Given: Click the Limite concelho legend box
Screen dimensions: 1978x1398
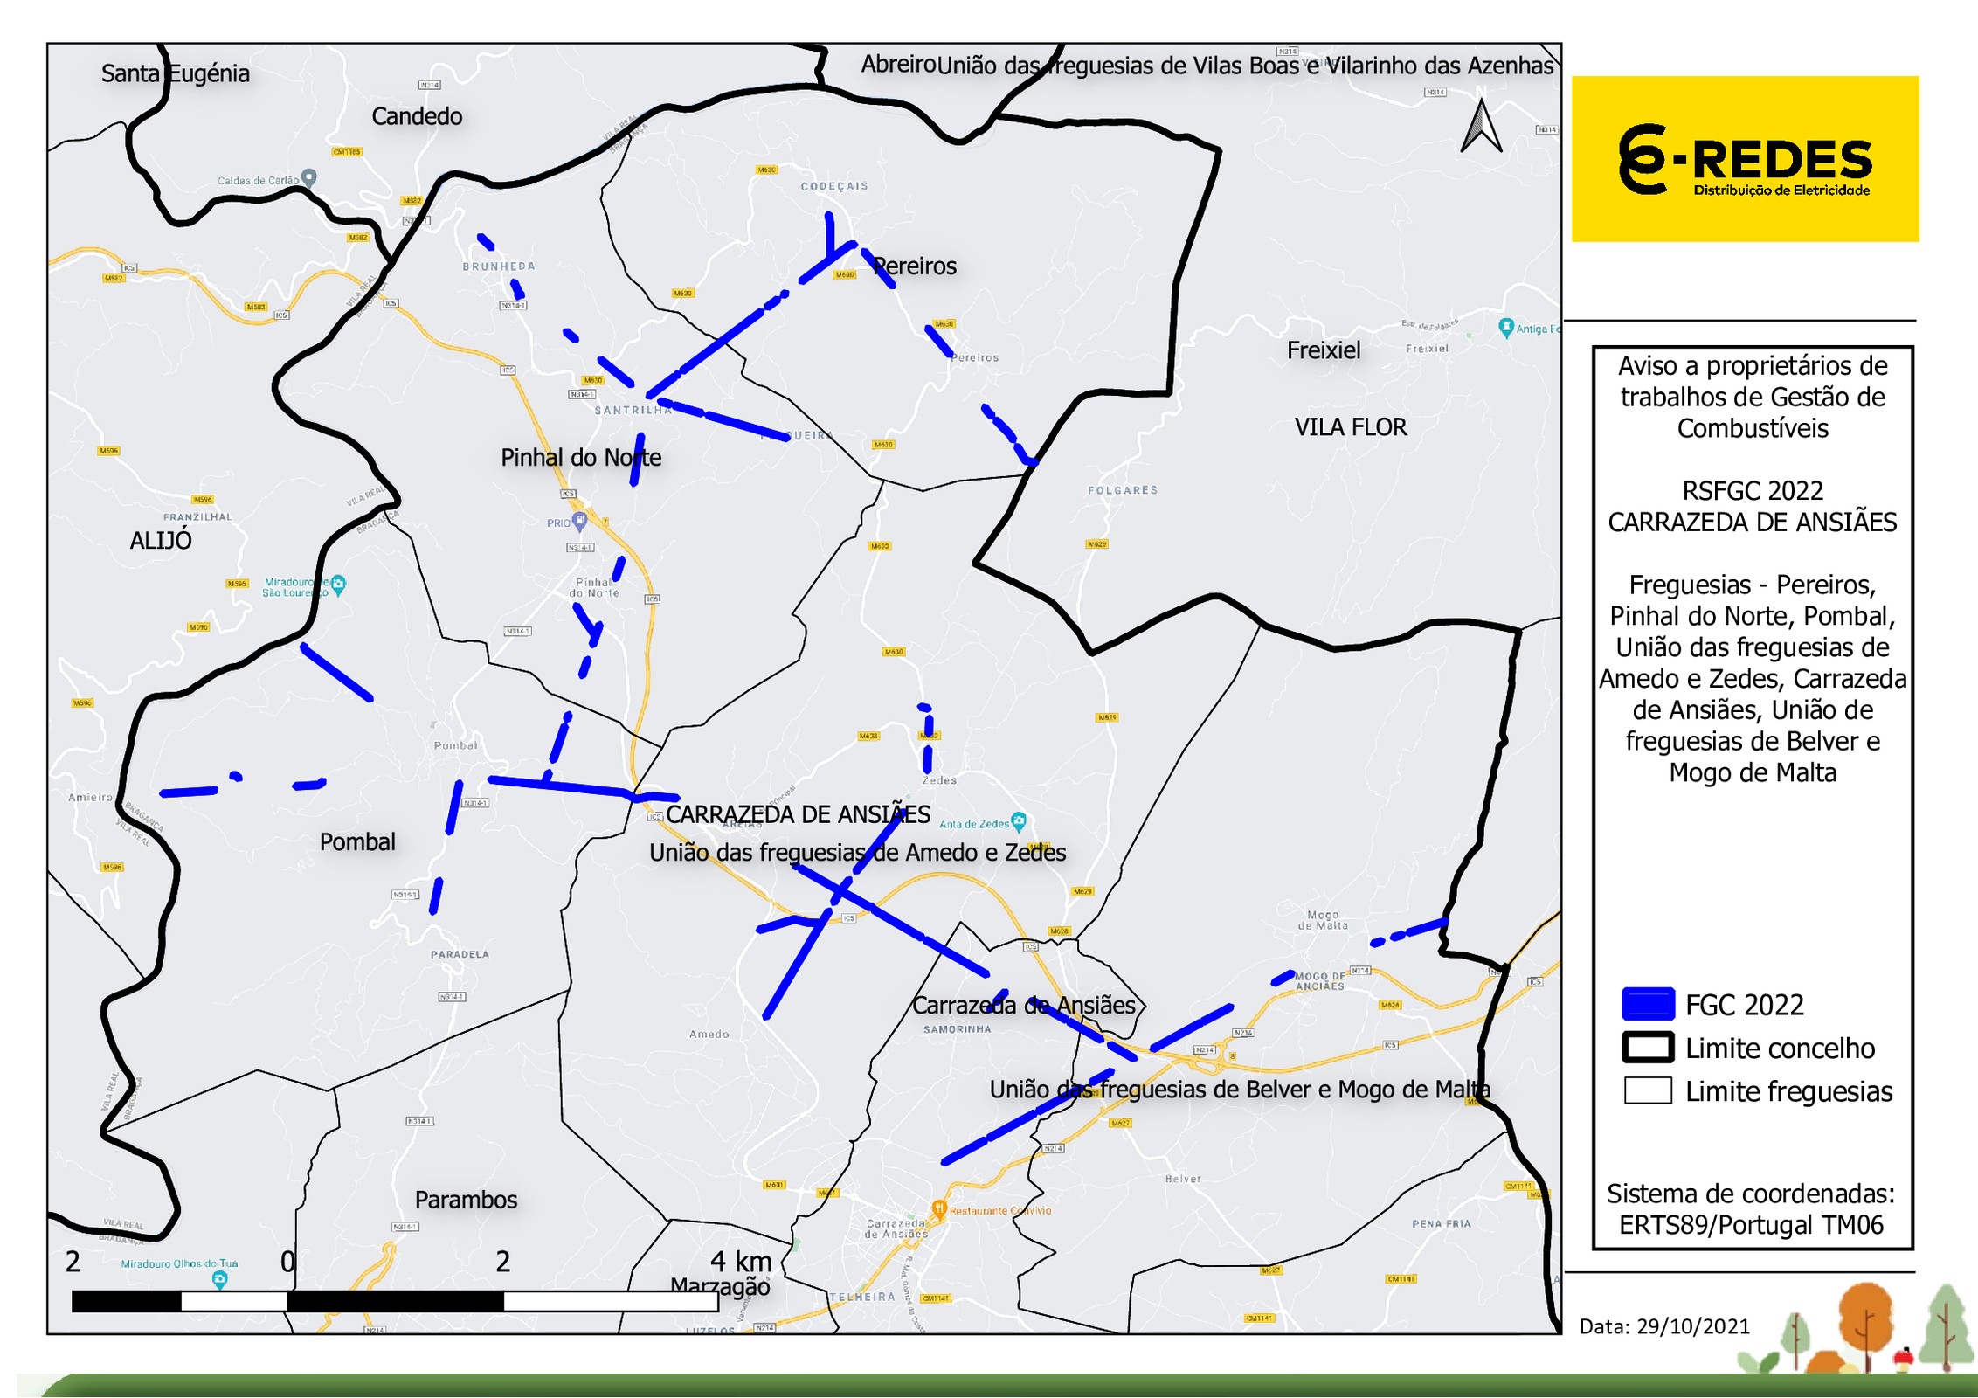Looking at the screenshot, I should tap(1648, 1048).
